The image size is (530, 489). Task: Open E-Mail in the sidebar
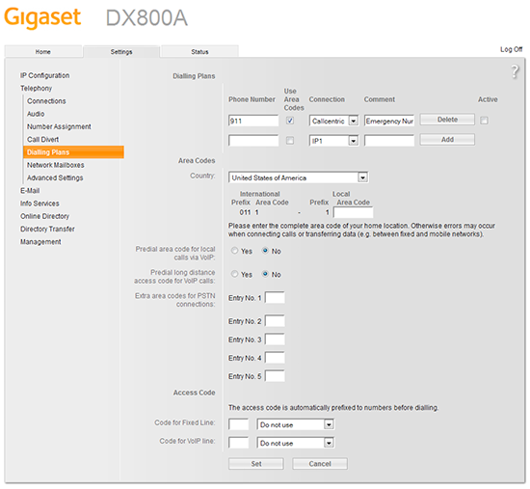pos(30,191)
